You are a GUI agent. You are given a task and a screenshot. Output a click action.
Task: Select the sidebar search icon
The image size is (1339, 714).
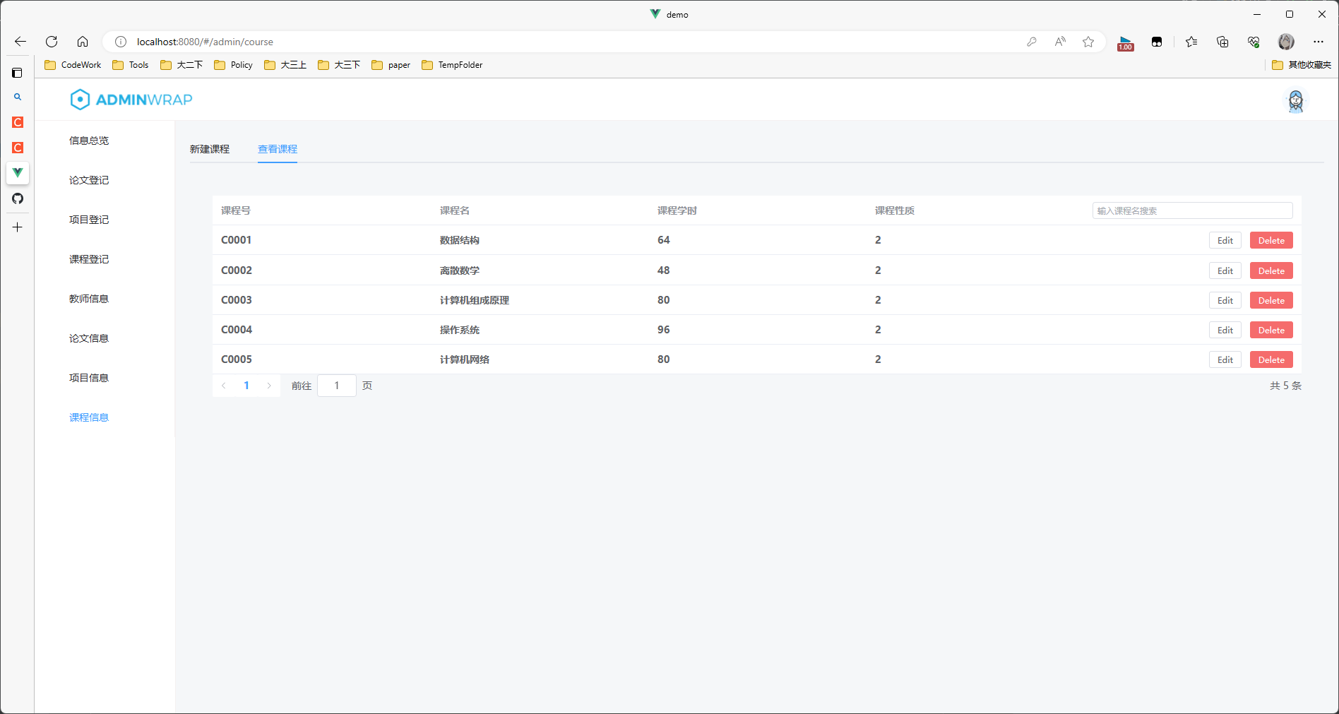tap(17, 97)
